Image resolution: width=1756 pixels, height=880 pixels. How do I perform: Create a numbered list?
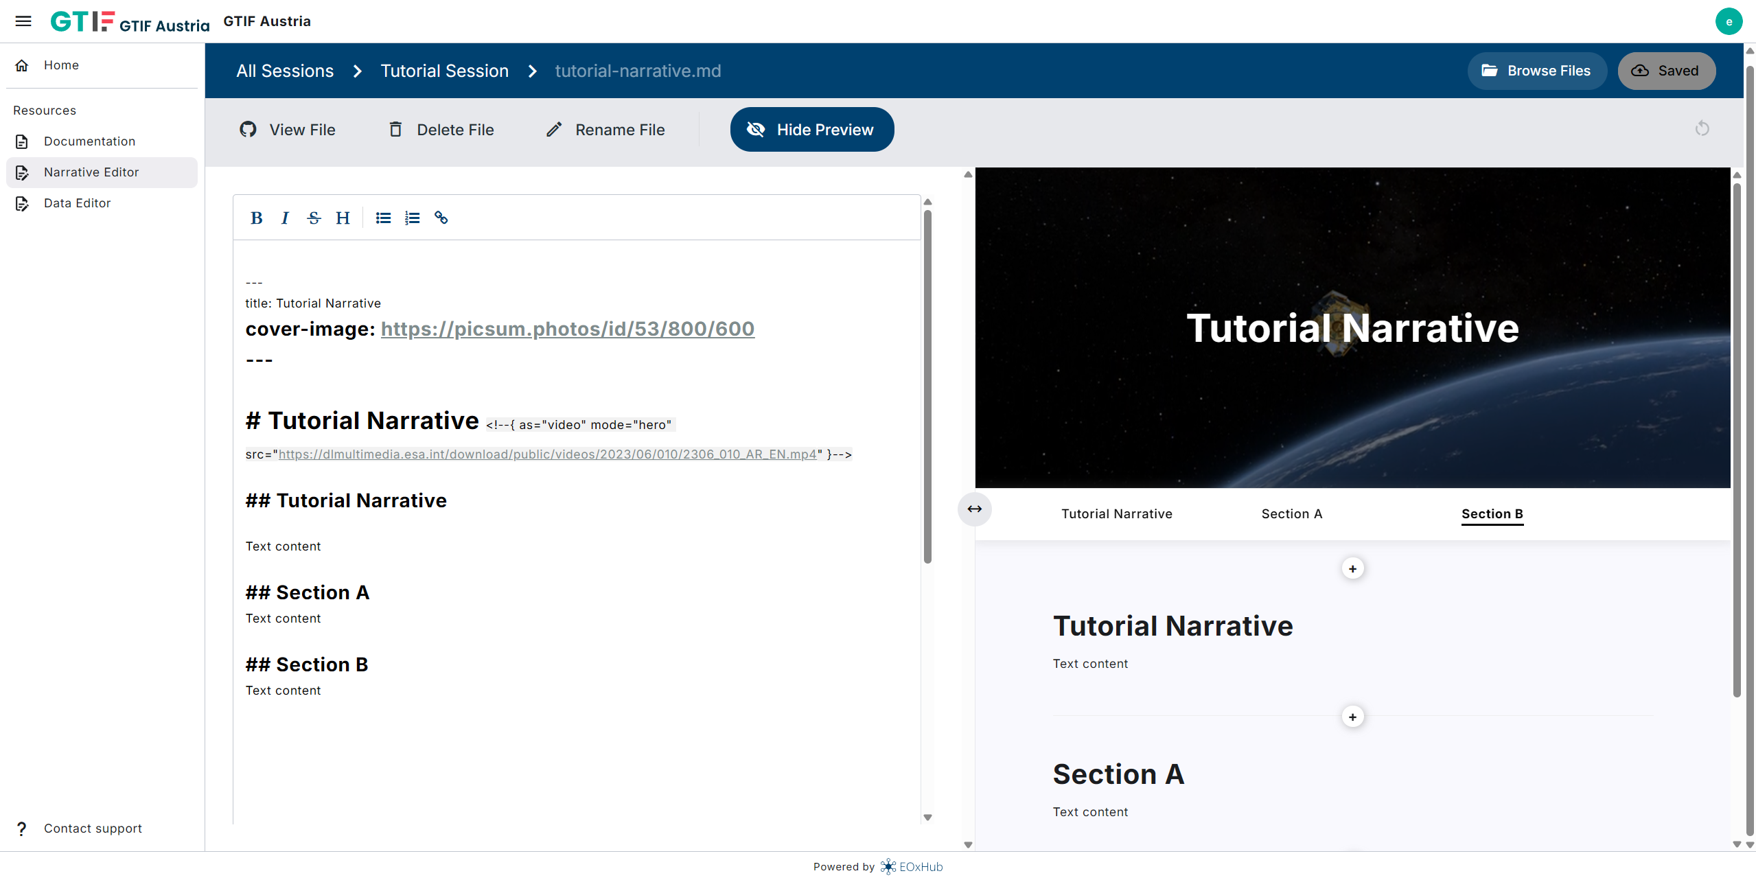click(412, 218)
